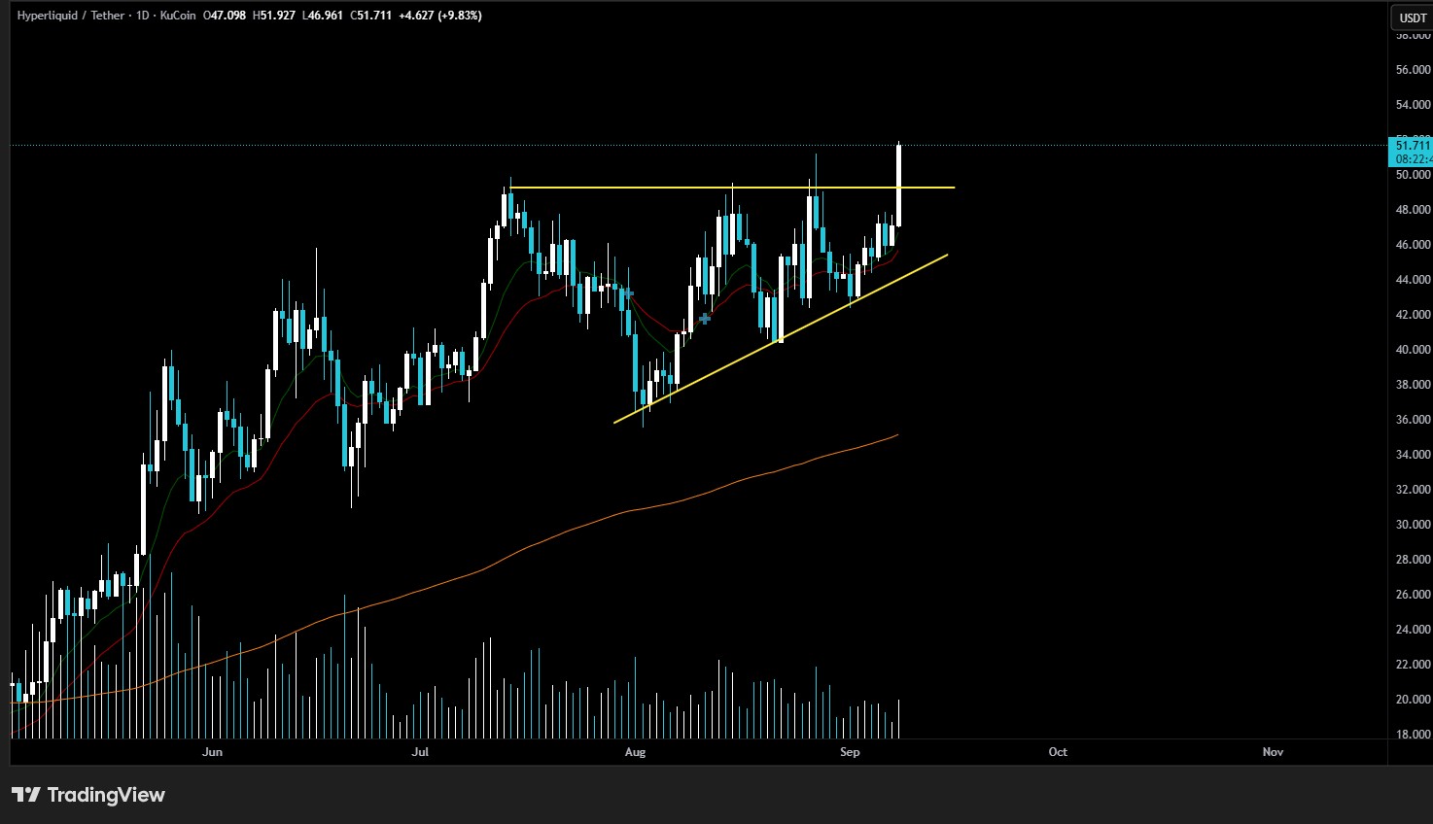The height and width of the screenshot is (824, 1433).
Task: Click the 28.000 price axis label
Action: click(1413, 560)
